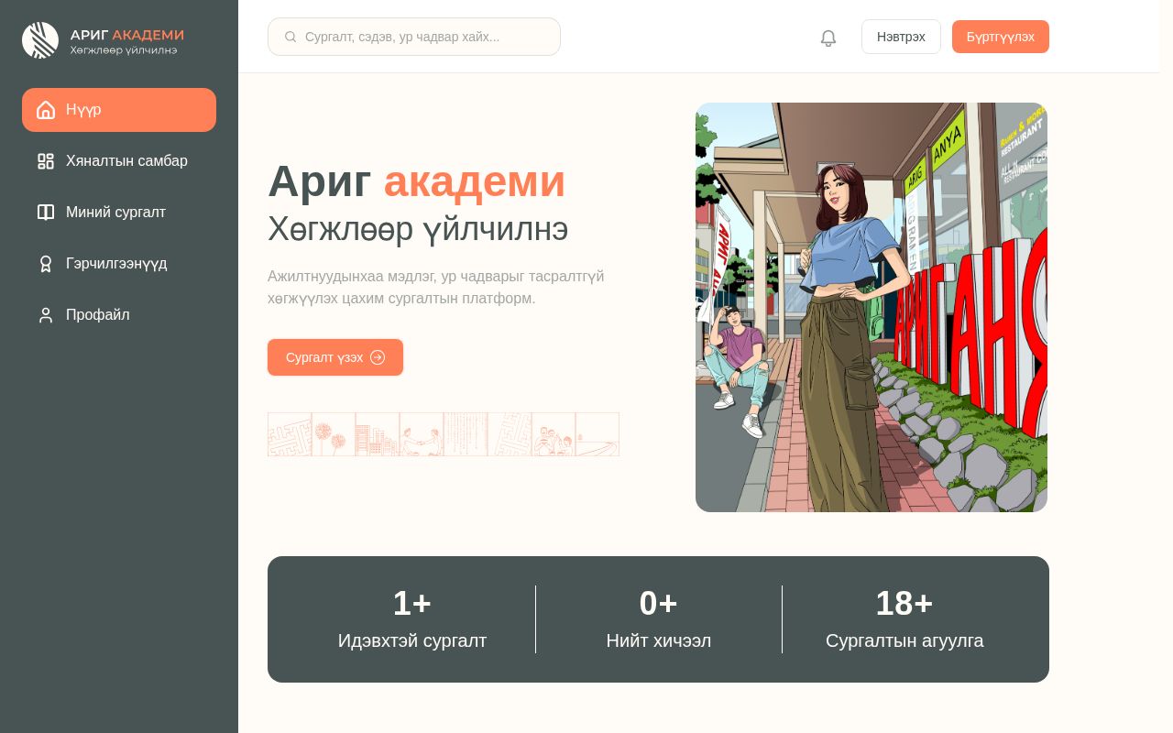
Task: Click the arrow icon on Сургалт үзэх
Action: click(x=378, y=357)
